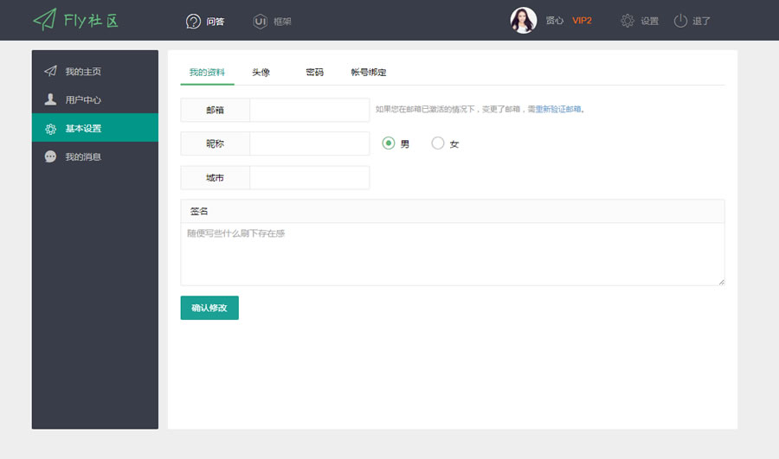Screen dimensions: 779x459
Task: Select the 男 radio button
Action: [389, 143]
